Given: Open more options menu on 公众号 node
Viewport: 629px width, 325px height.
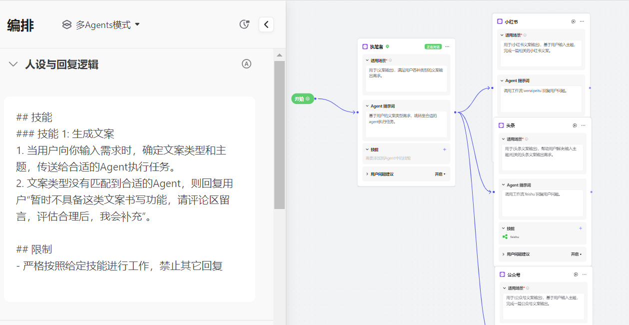Looking at the screenshot, I should pyautogui.click(x=585, y=274).
